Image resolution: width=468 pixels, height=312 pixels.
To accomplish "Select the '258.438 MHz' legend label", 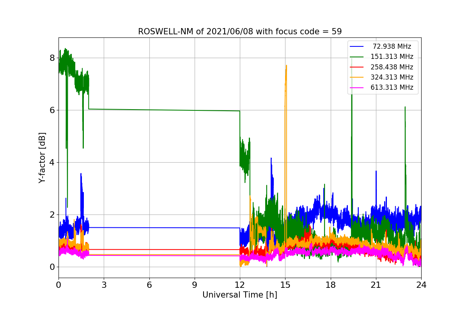I will (392, 67).
